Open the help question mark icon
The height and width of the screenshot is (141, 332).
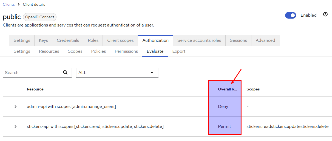pyautogui.click(x=325, y=14)
